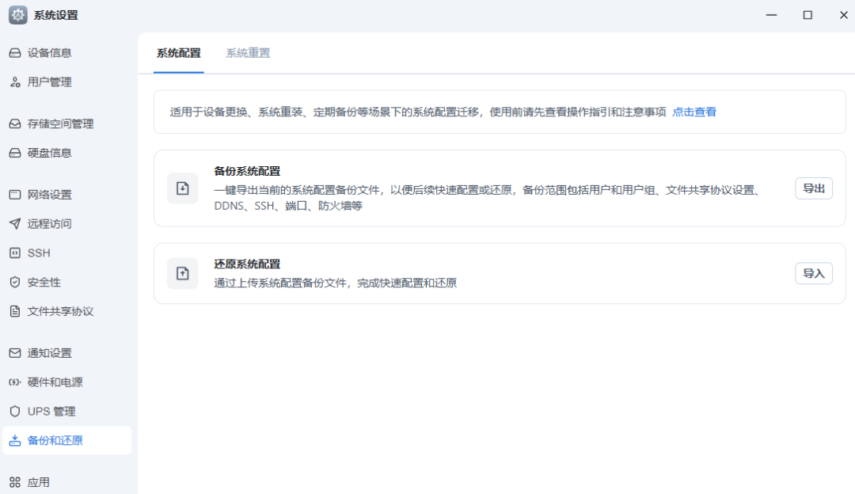Click the 设备信息 sidebar icon
This screenshot has width=855, height=494.
[x=14, y=53]
